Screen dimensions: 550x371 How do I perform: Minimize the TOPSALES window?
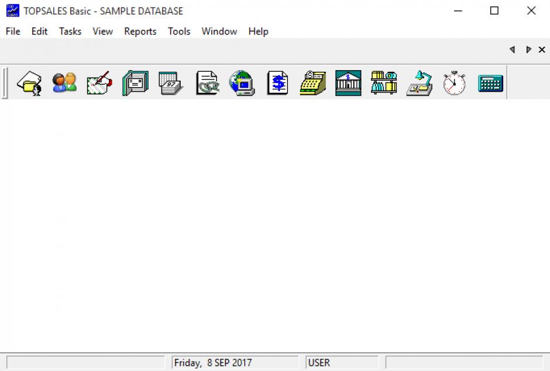[458, 11]
